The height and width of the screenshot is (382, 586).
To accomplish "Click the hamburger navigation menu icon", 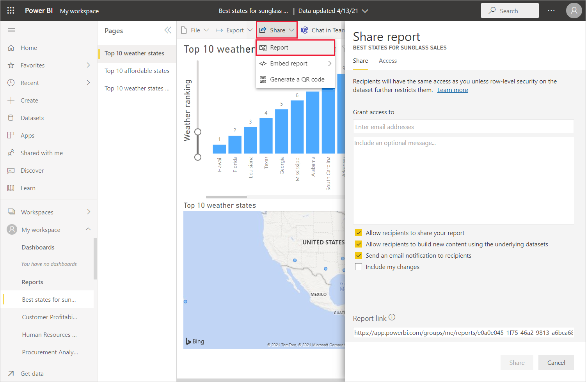I will pyautogui.click(x=11, y=30).
